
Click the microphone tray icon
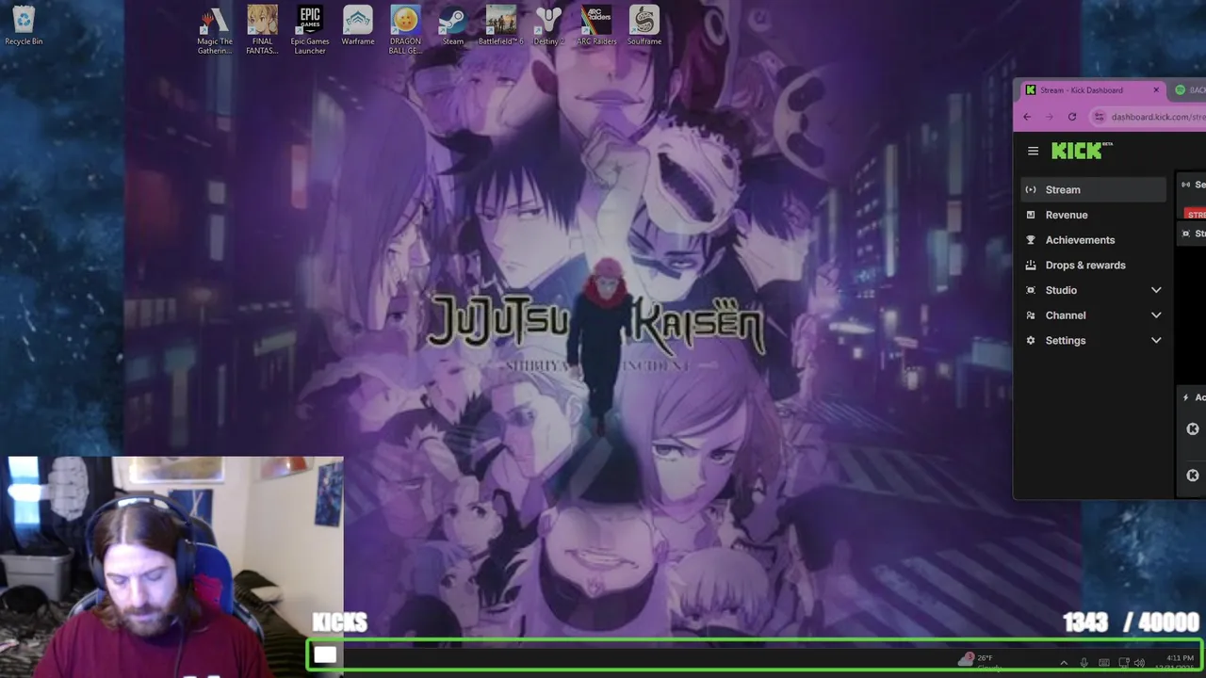click(x=1084, y=663)
